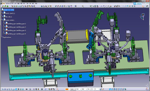Select welding gun (welding gun.3) node
150x91 pixels.
(x=17, y=30)
